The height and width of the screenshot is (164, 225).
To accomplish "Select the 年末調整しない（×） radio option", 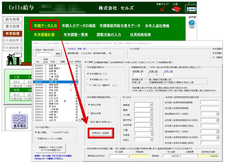I will coord(89,80).
